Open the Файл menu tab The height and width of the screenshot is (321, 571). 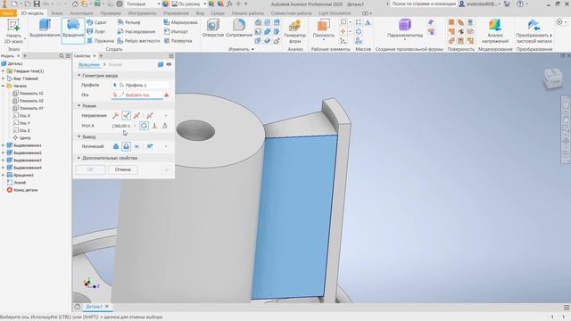[x=8, y=13]
